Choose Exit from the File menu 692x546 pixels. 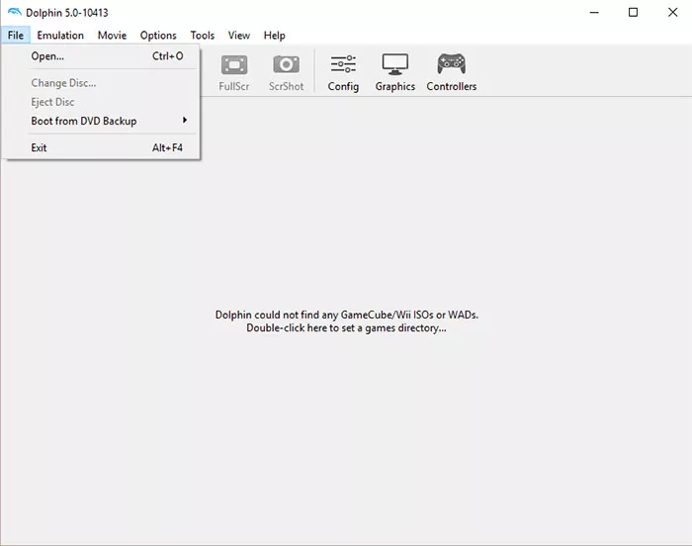pyautogui.click(x=102, y=147)
